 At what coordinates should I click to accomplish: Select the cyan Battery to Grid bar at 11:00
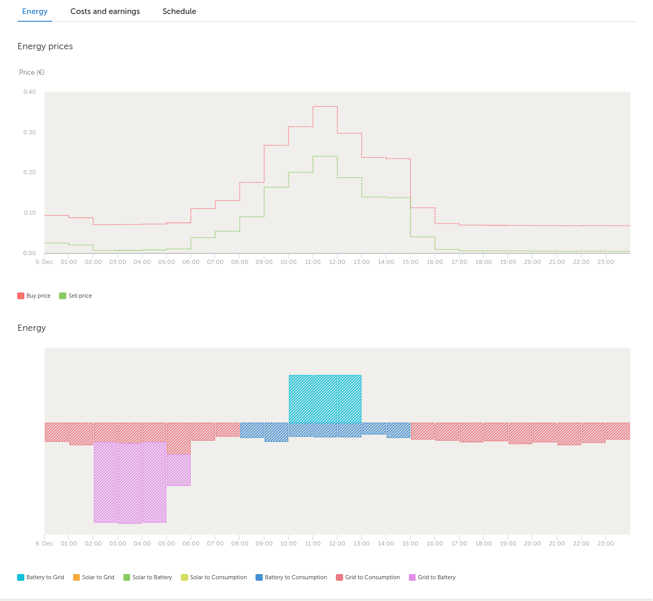point(325,399)
